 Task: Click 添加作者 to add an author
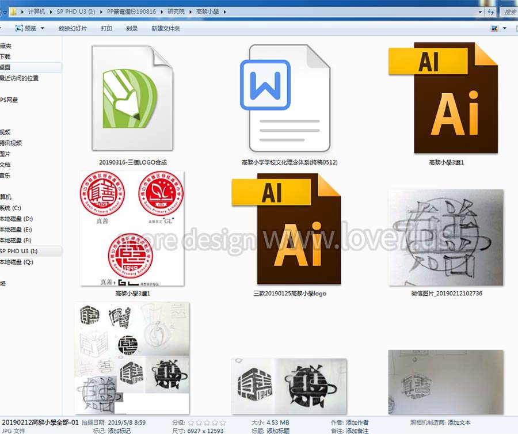(x=357, y=422)
